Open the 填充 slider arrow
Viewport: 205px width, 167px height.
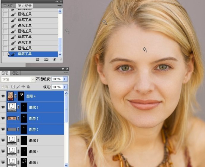click(65, 87)
